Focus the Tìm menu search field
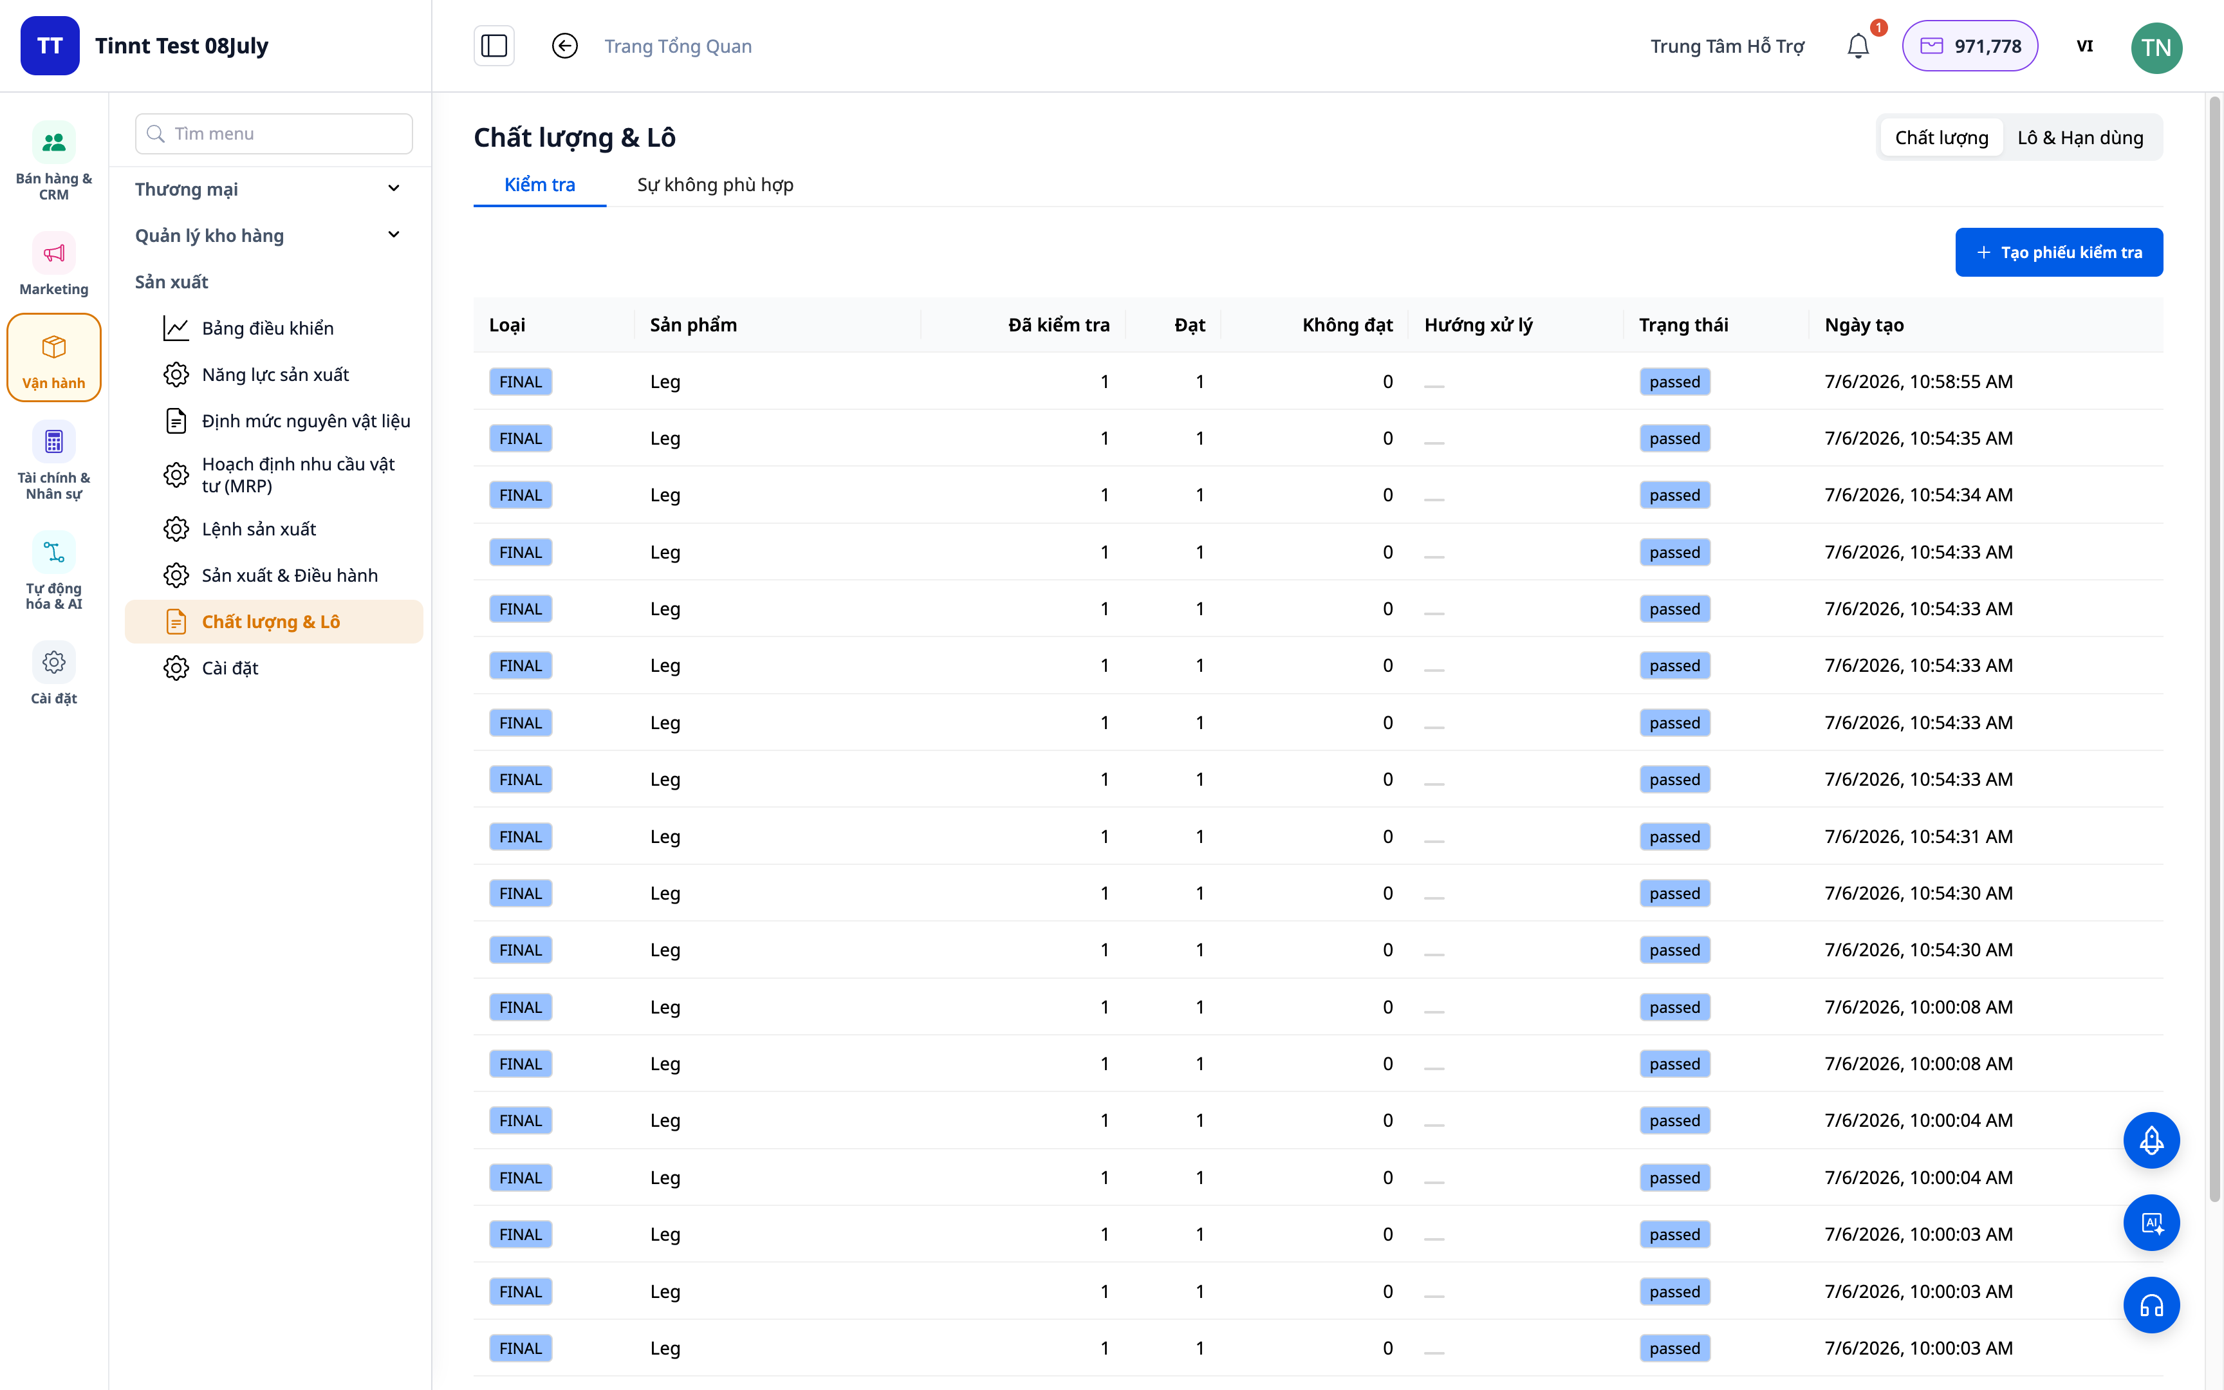 274,133
